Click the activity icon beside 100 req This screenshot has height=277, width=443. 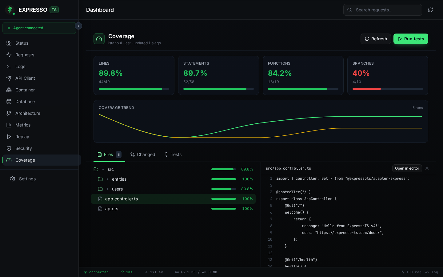[403, 272]
